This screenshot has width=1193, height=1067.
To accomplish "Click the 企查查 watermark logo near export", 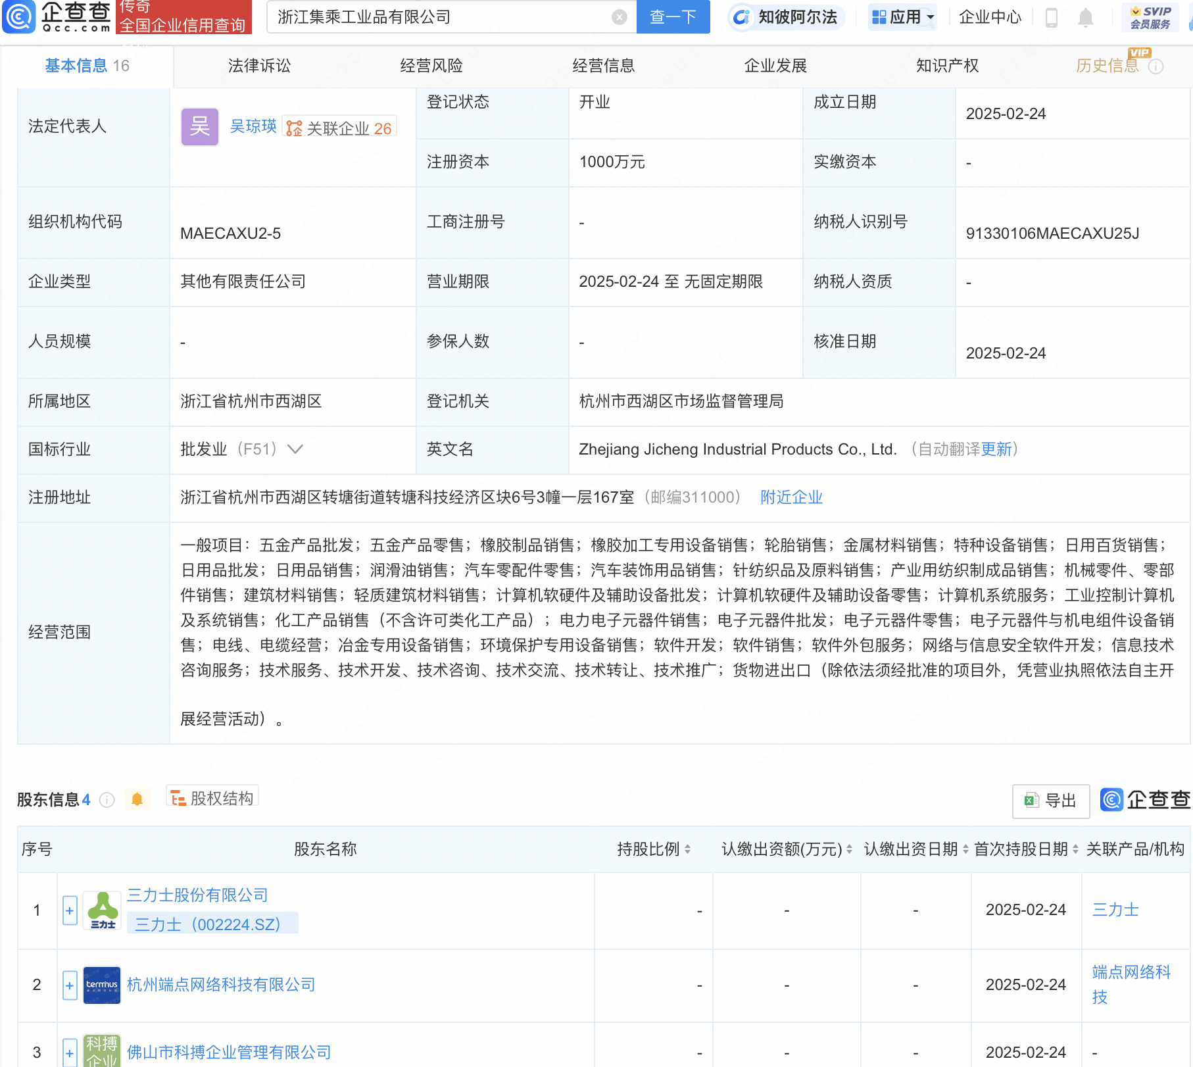I will 1146,800.
